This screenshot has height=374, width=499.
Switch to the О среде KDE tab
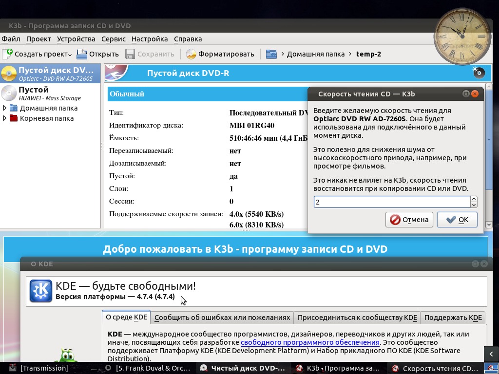(126, 318)
